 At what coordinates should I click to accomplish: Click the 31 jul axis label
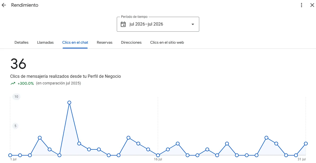[x=302, y=159]
